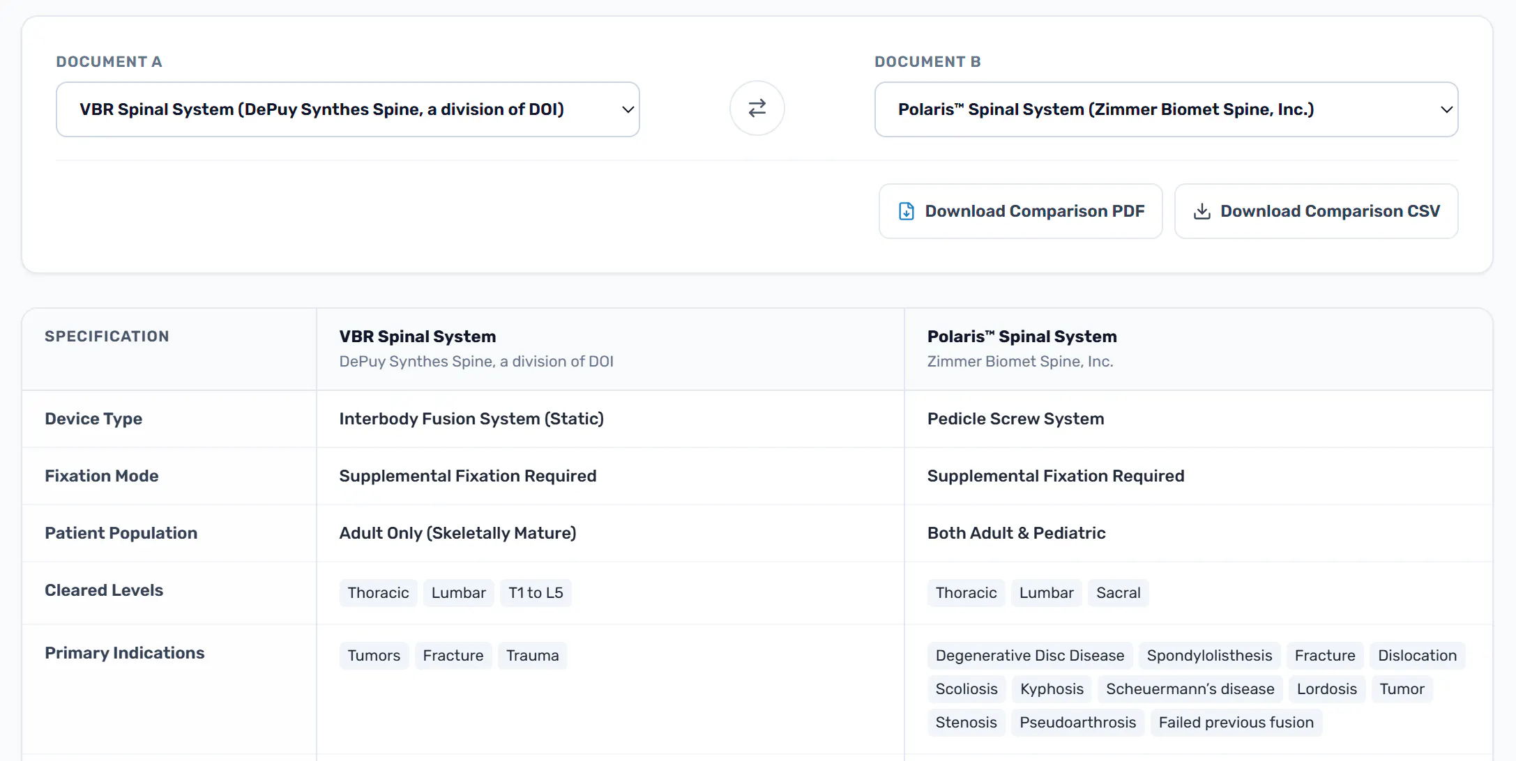Click the Cleared Levels row label
Screen dimensions: 1516x761
point(104,590)
